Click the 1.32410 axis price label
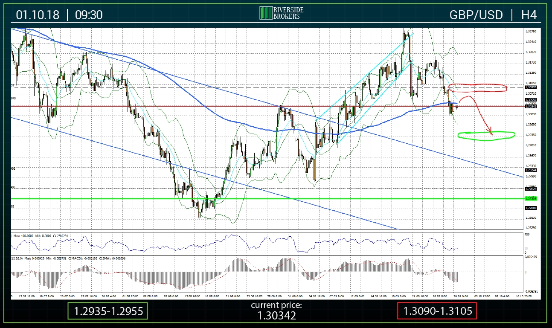The width and height of the screenshot is (552, 328). [532, 41]
